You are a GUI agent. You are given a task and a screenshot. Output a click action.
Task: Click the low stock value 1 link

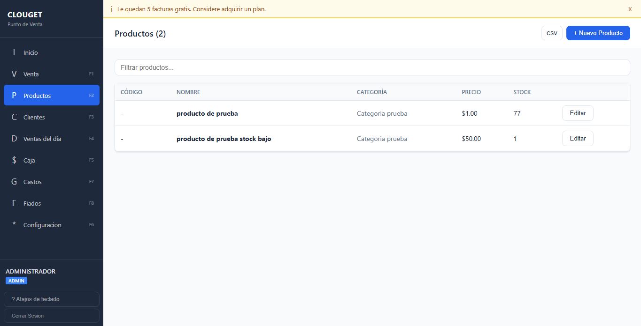pyautogui.click(x=515, y=139)
